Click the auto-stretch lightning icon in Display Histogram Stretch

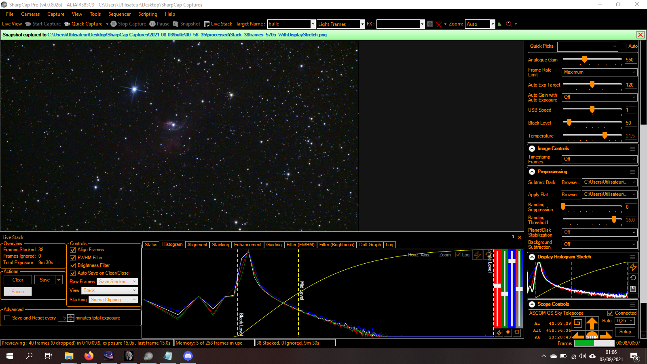633,267
